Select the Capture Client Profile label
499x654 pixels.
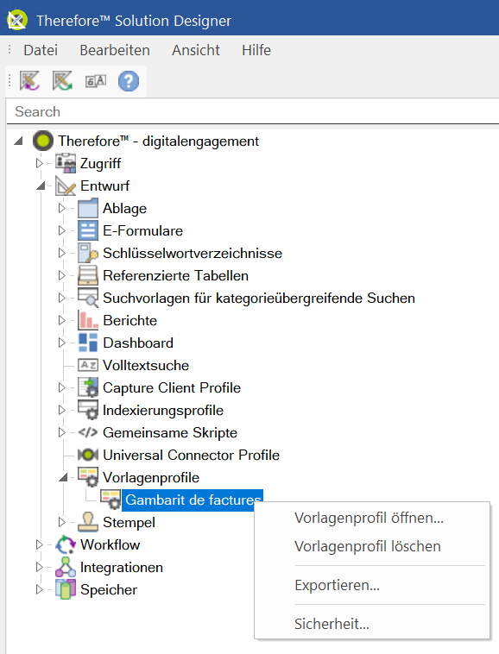coord(172,387)
